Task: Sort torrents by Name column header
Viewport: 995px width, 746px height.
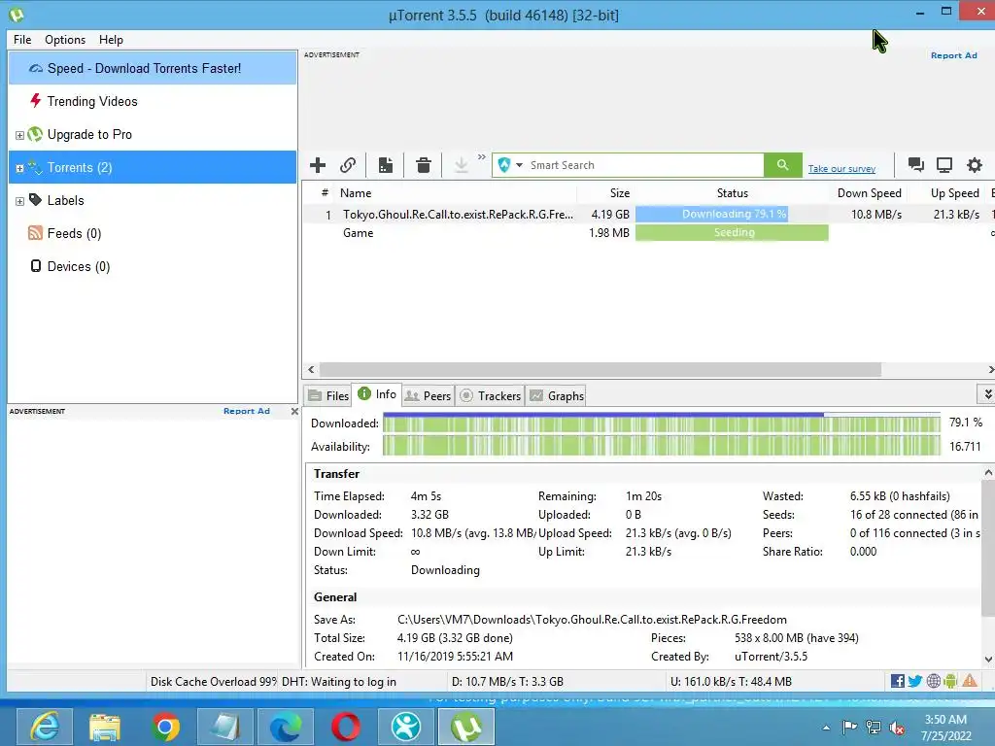Action: pyautogui.click(x=456, y=193)
